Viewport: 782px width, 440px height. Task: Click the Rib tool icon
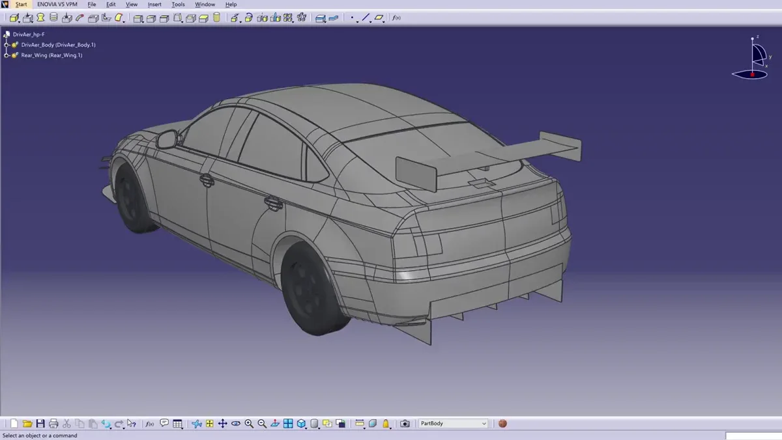point(78,18)
